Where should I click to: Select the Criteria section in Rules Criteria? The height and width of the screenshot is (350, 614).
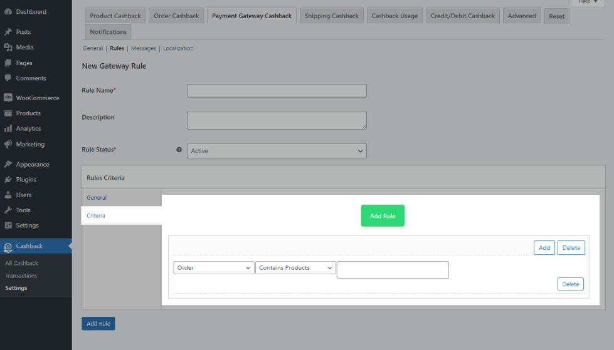click(x=96, y=215)
